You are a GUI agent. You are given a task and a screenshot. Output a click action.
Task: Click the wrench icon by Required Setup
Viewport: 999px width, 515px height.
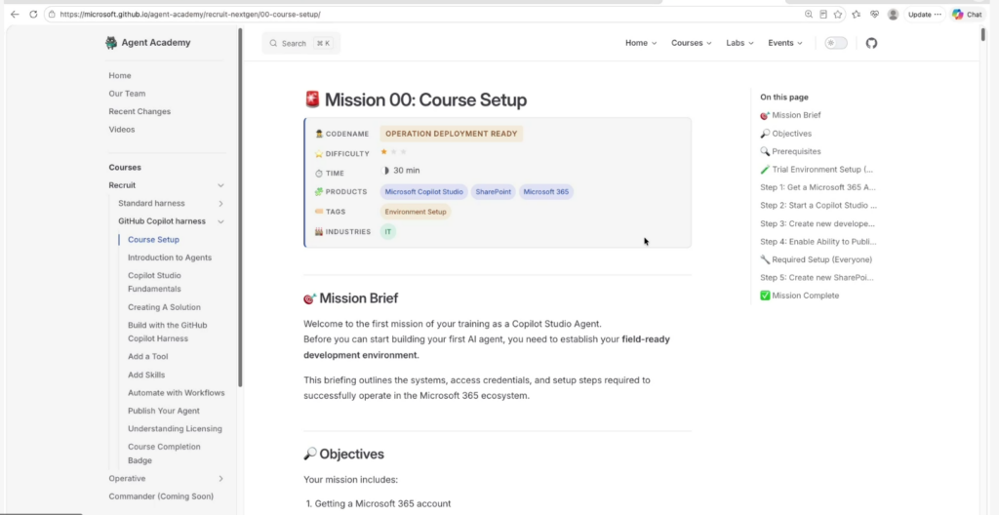pos(765,259)
